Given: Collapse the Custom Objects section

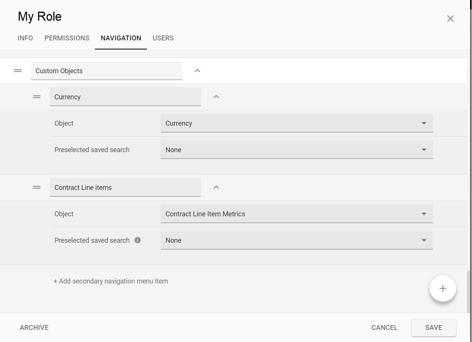Looking at the screenshot, I should tap(197, 71).
